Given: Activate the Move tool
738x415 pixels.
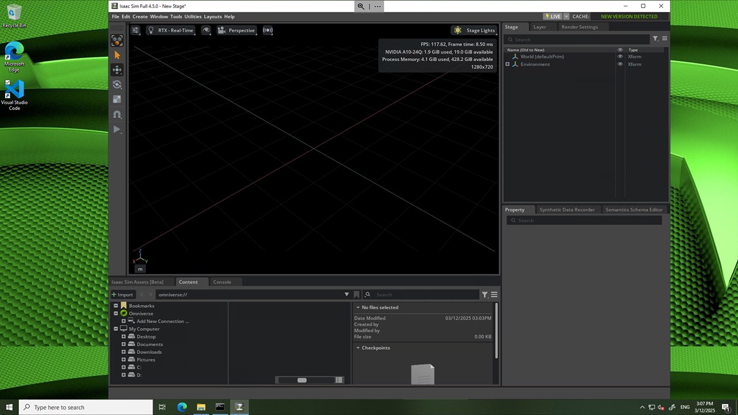Looking at the screenshot, I should click(x=117, y=70).
